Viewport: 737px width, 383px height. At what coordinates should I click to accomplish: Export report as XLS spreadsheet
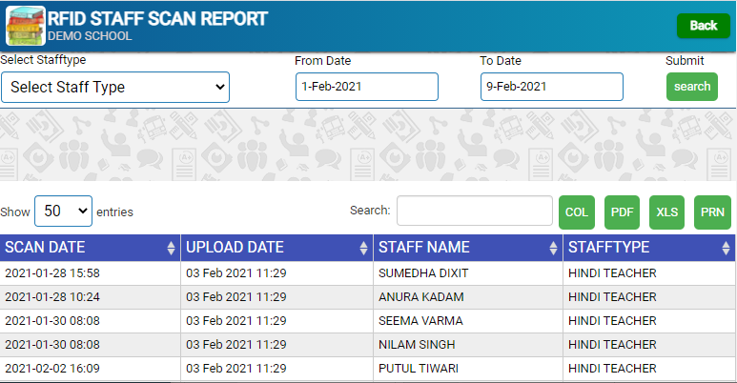point(667,212)
